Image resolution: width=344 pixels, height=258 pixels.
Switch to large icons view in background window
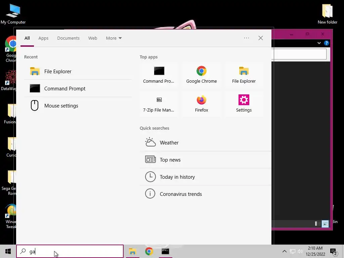point(325,224)
